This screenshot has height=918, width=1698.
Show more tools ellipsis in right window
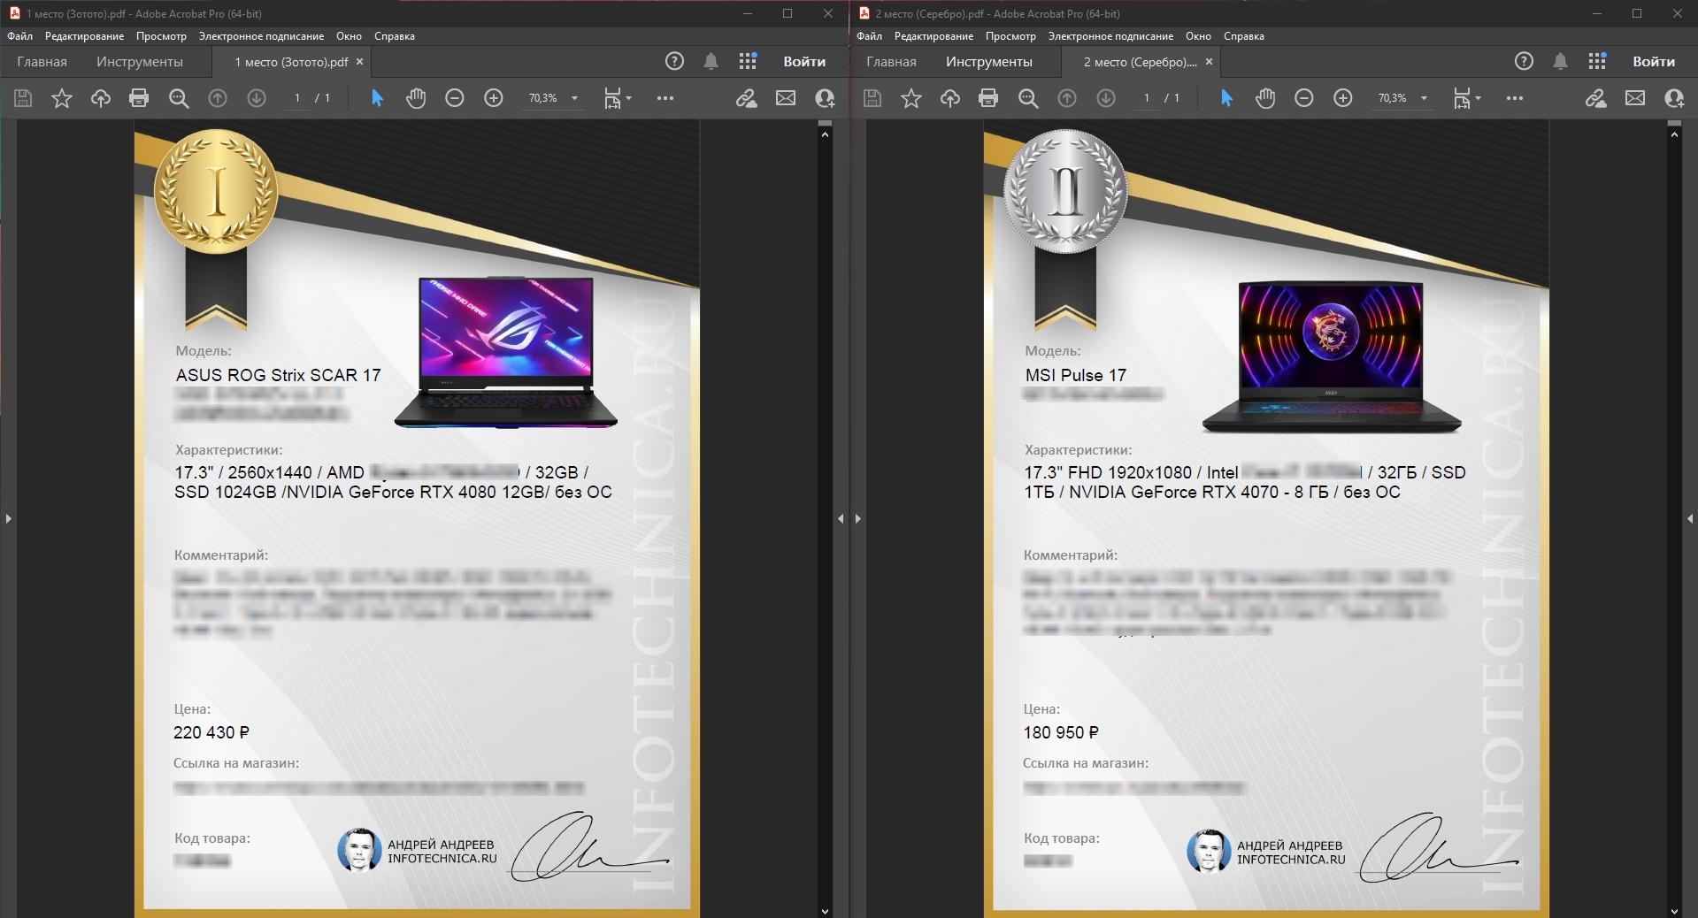coord(1515,98)
